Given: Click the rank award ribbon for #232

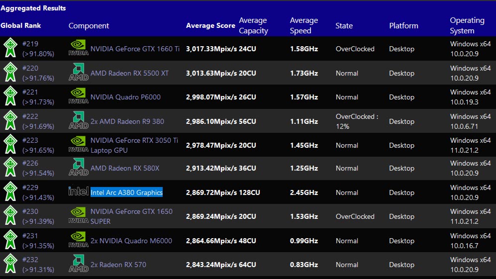Looking at the screenshot, I should click(10, 264).
